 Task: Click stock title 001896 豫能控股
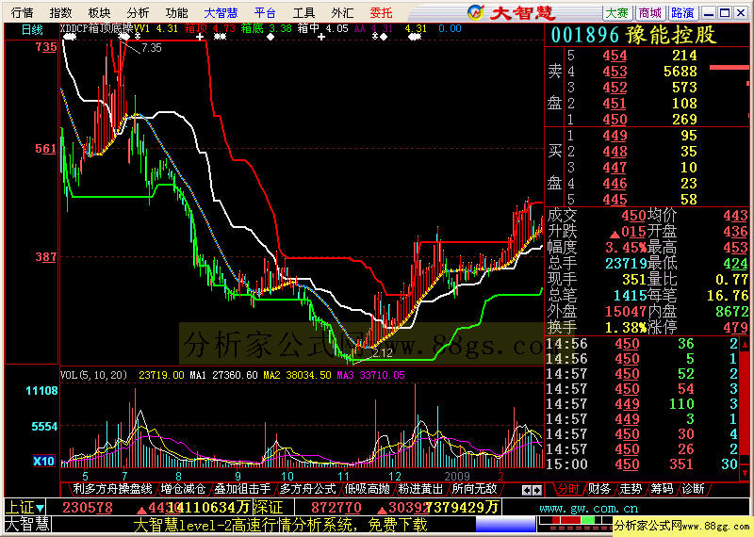point(633,35)
